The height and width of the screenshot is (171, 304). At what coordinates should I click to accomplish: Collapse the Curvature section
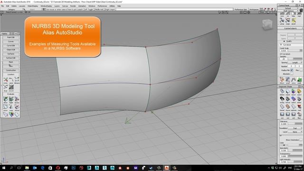281,45
